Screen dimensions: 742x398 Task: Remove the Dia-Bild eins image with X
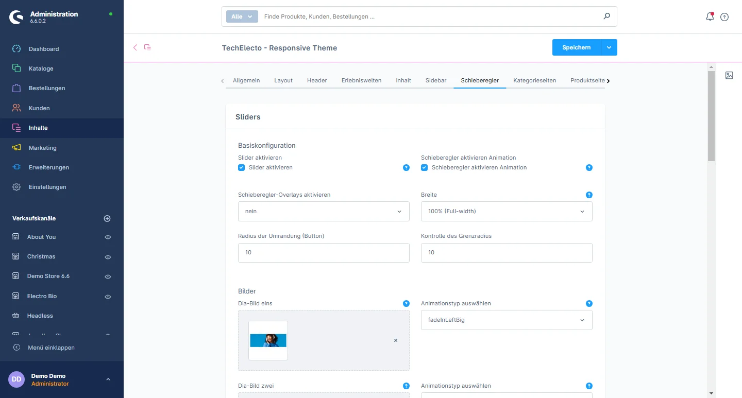[396, 340]
